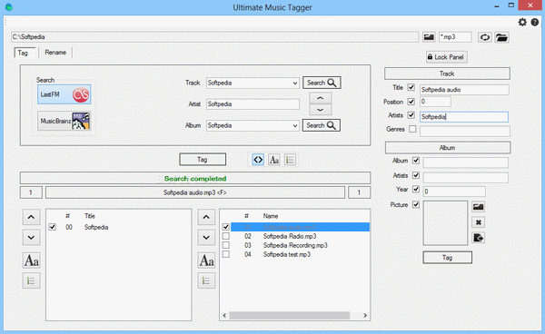Move file down in Name list
This screenshot has width=545, height=334.
pos(206,238)
